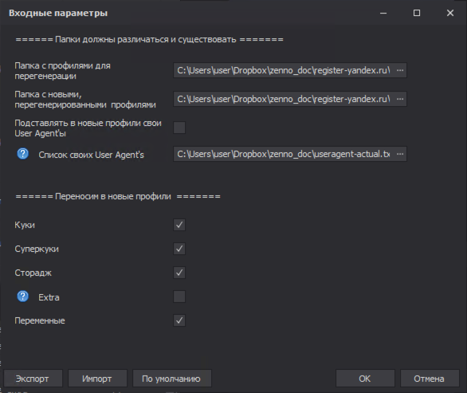Reset settings with По умолчанию button
This screenshot has width=467, height=393.
tap(172, 379)
